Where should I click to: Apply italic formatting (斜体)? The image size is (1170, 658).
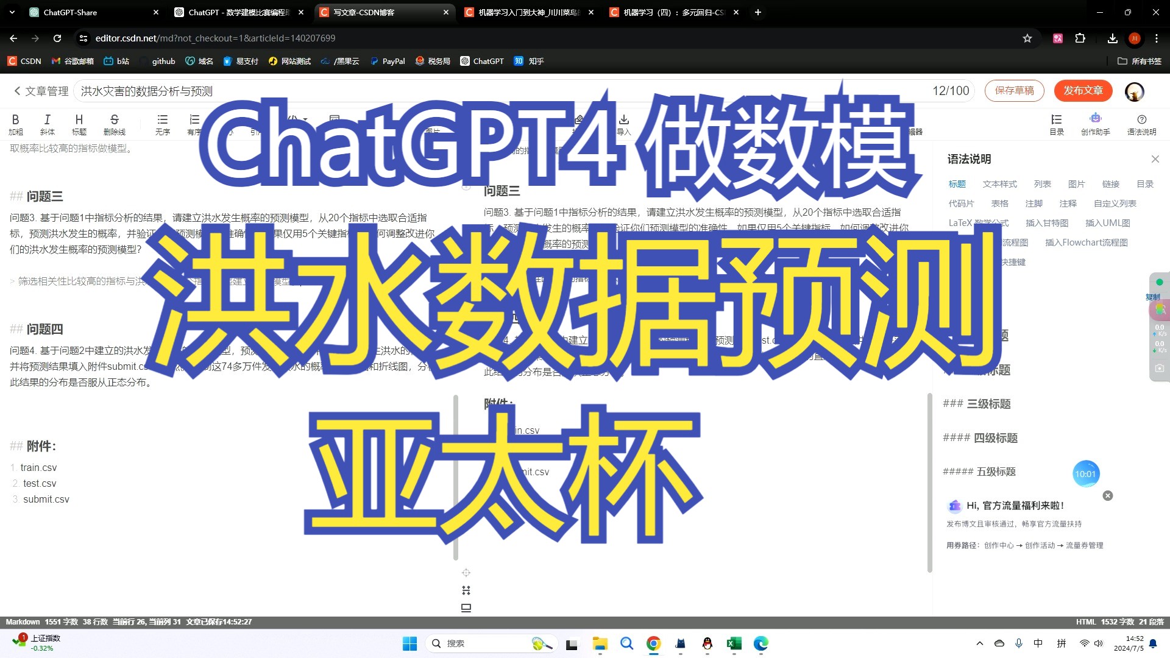47,124
